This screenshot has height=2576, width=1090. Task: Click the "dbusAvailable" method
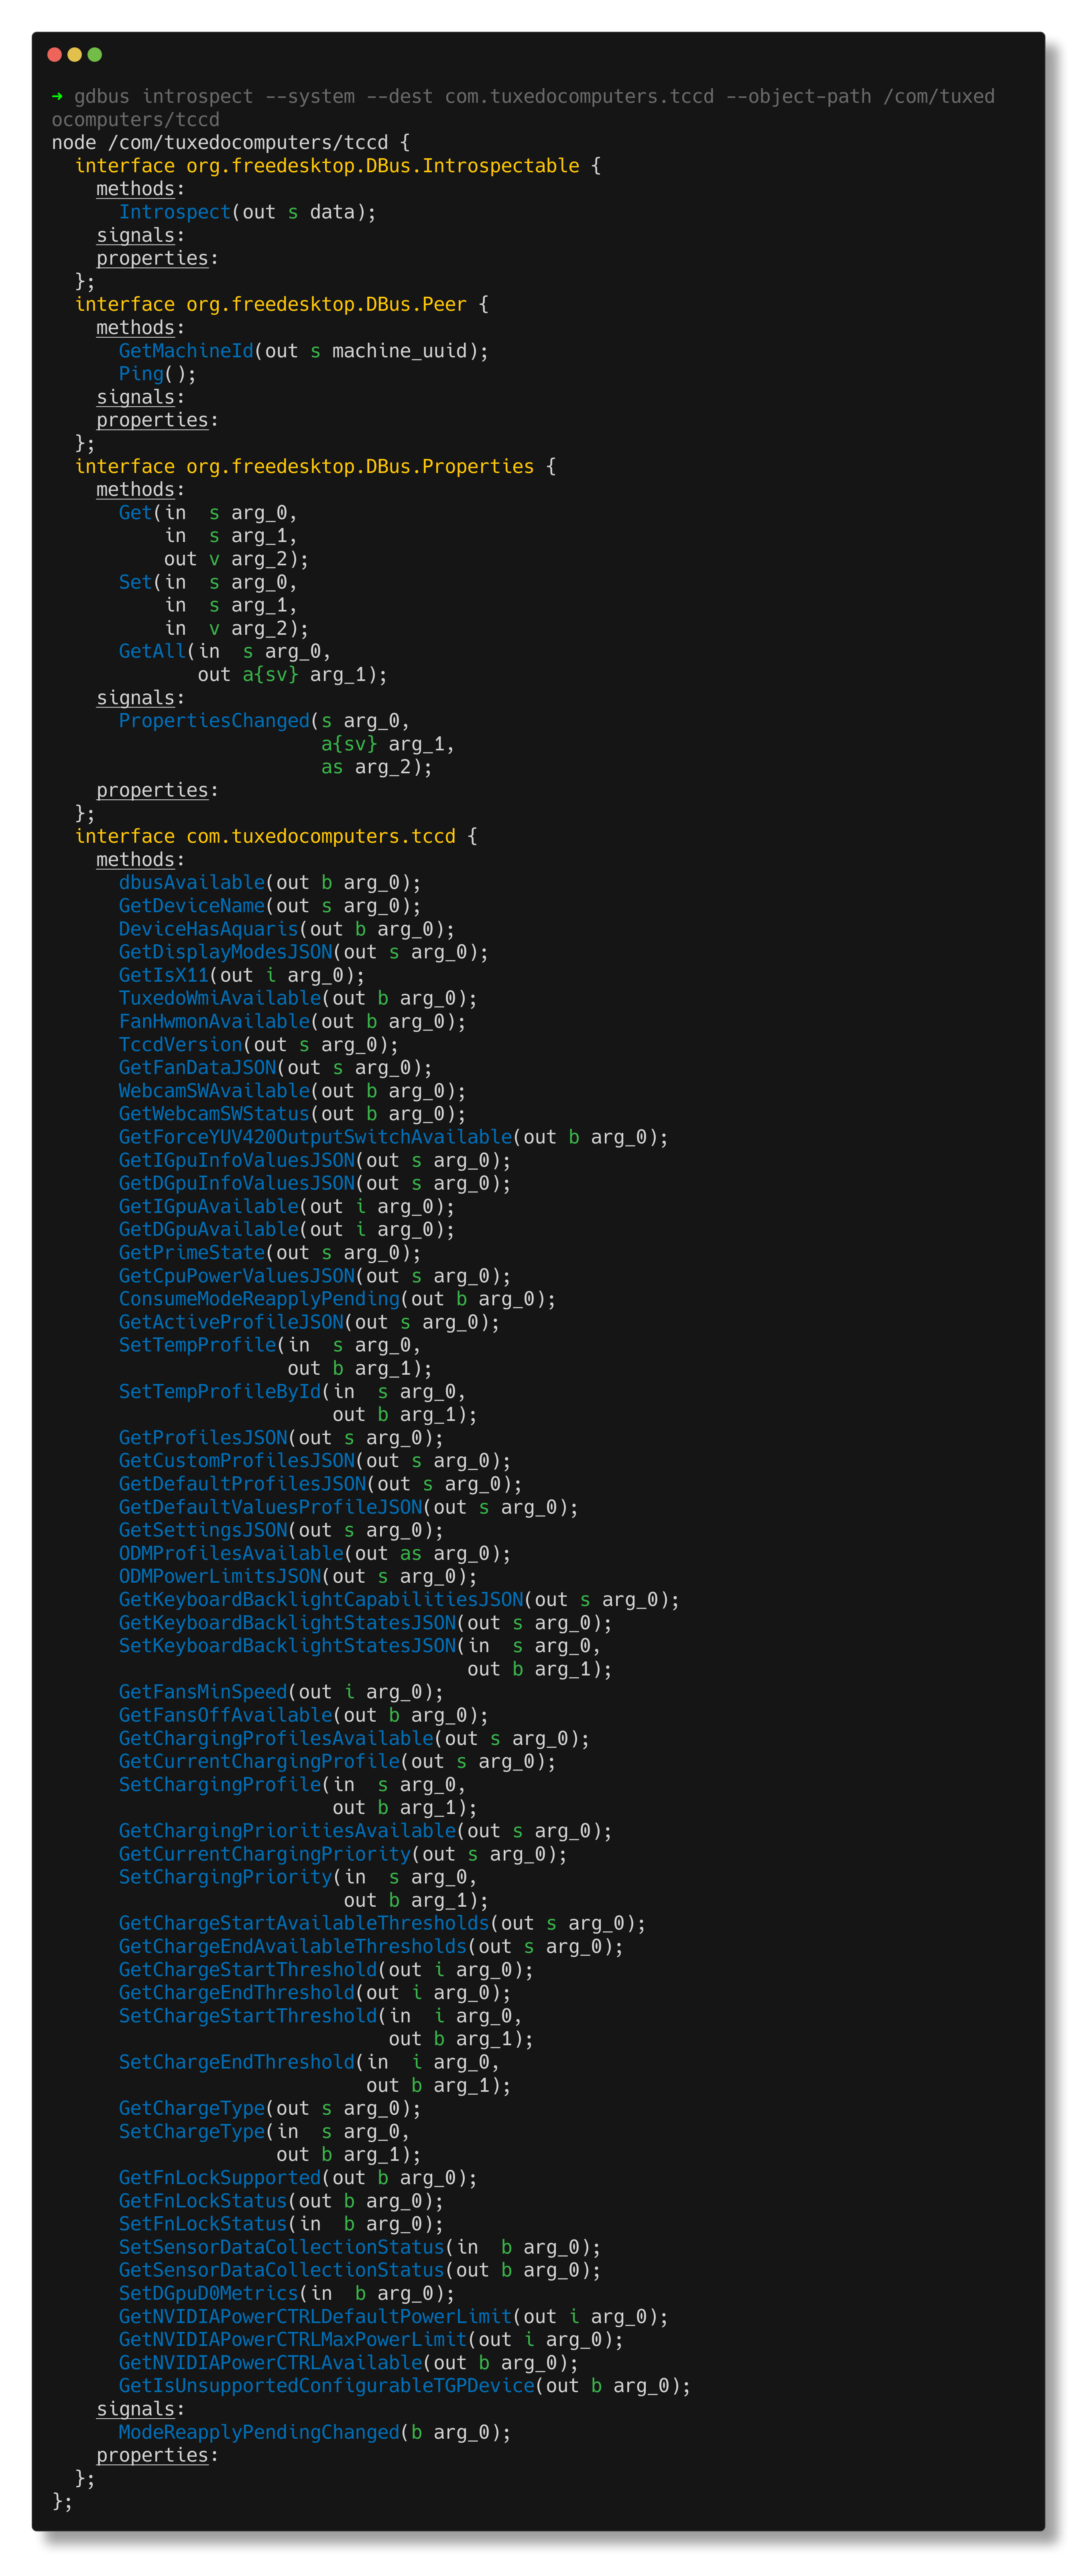[192, 883]
